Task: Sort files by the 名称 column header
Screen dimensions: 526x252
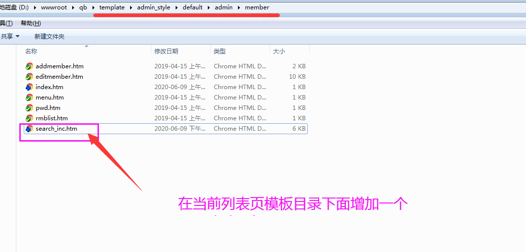Action: point(31,51)
